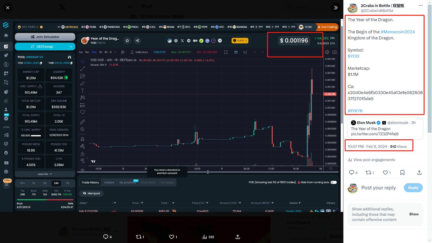
Task: Open the pie chart stats icon in sidebar
Action: click(6, 92)
